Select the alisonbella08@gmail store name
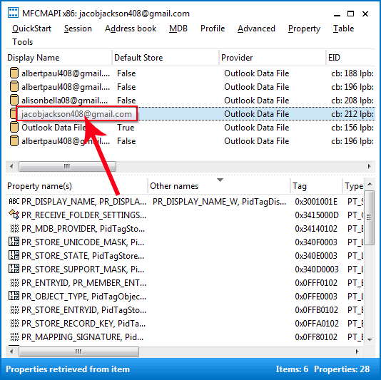 coord(66,101)
